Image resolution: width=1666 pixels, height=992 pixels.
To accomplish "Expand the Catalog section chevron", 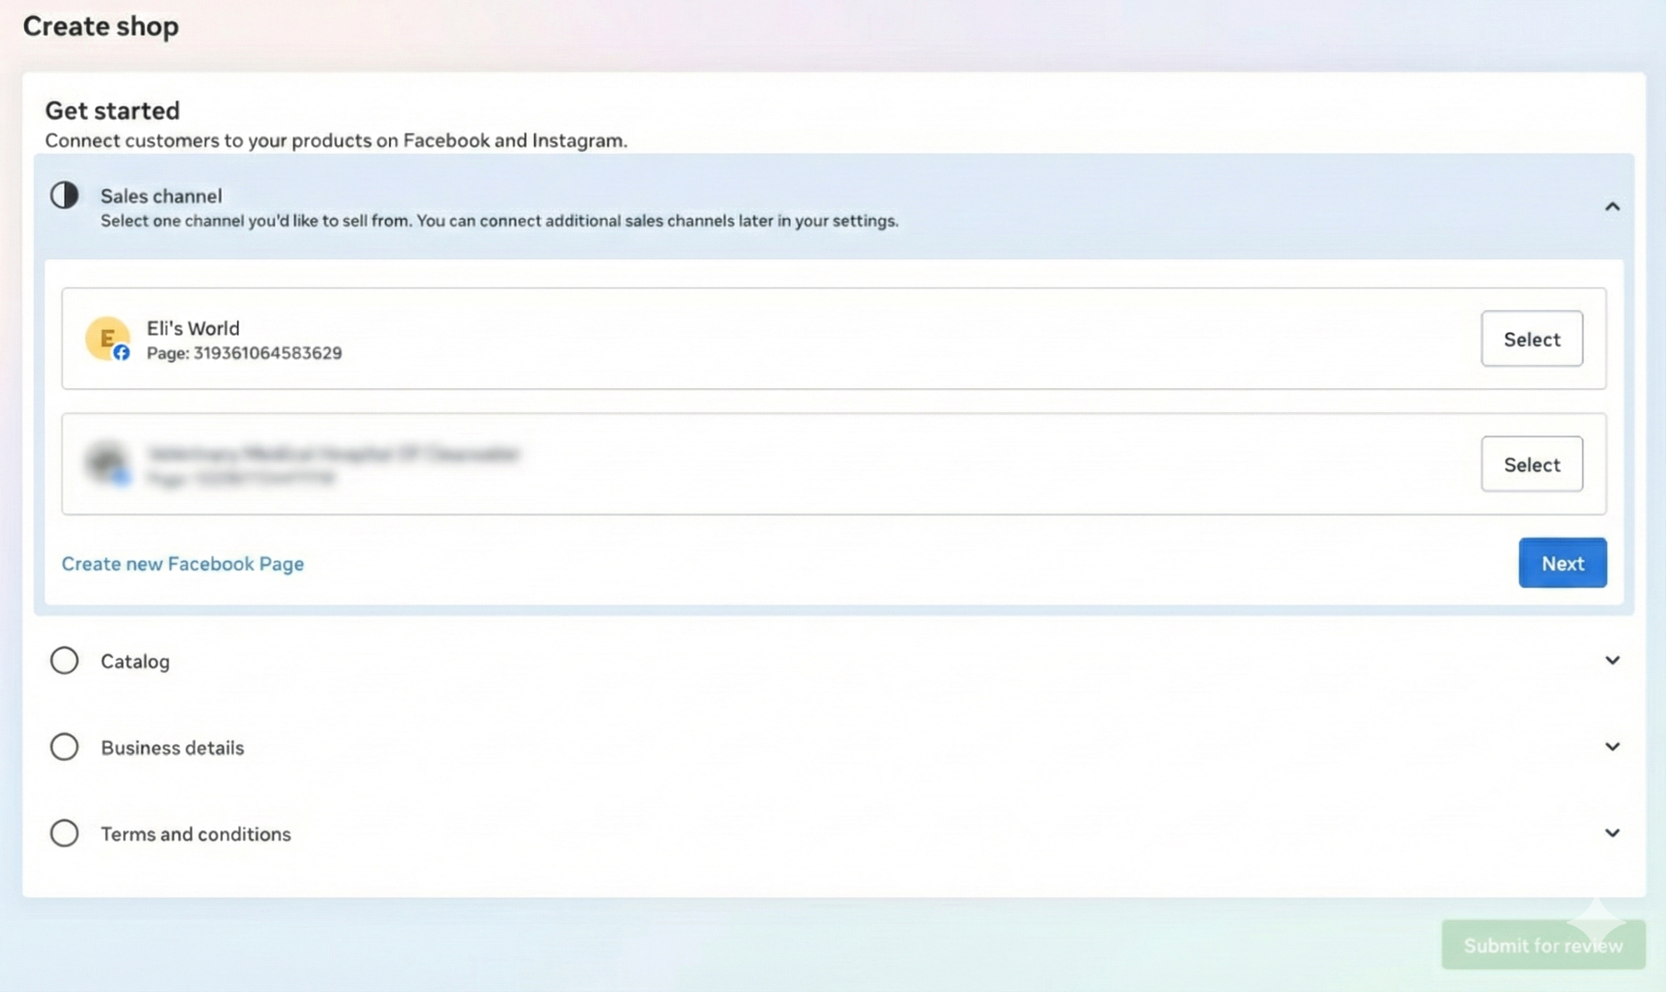I will click(x=1612, y=660).
